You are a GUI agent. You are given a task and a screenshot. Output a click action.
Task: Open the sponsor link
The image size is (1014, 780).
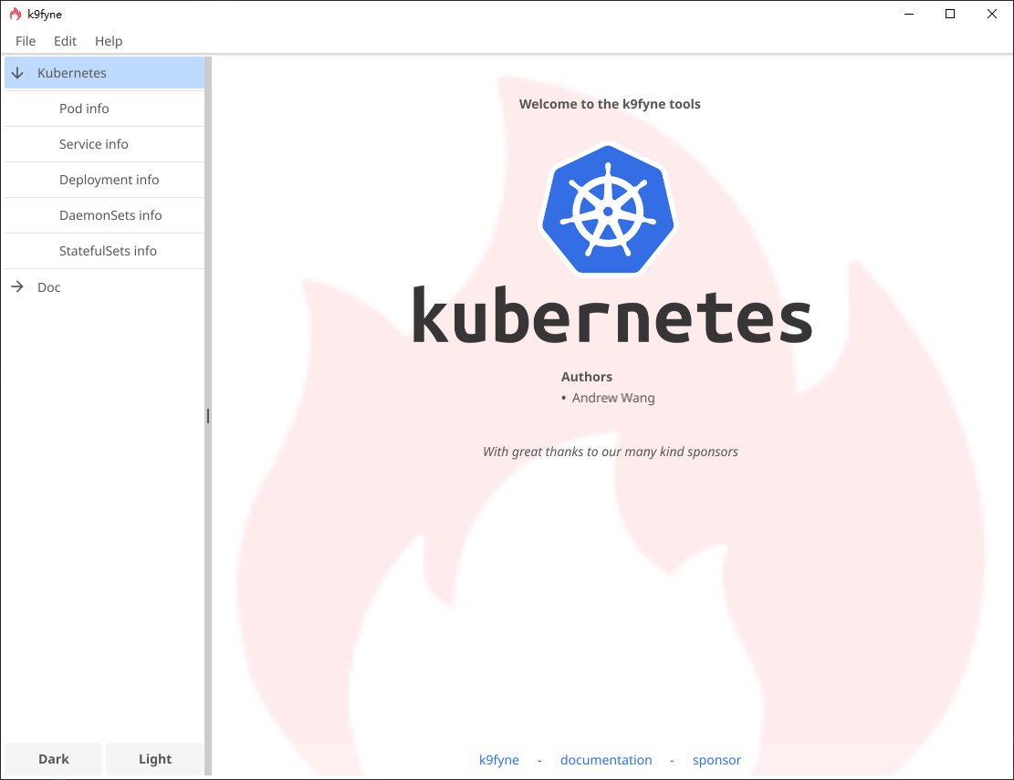(716, 760)
